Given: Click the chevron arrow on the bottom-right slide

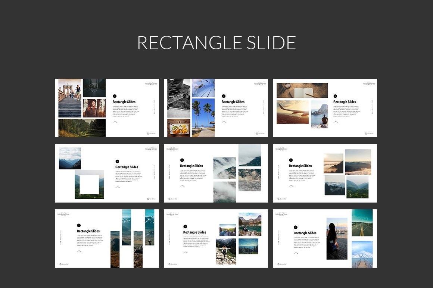Looking at the screenshot, I should pyautogui.click(x=296, y=253).
